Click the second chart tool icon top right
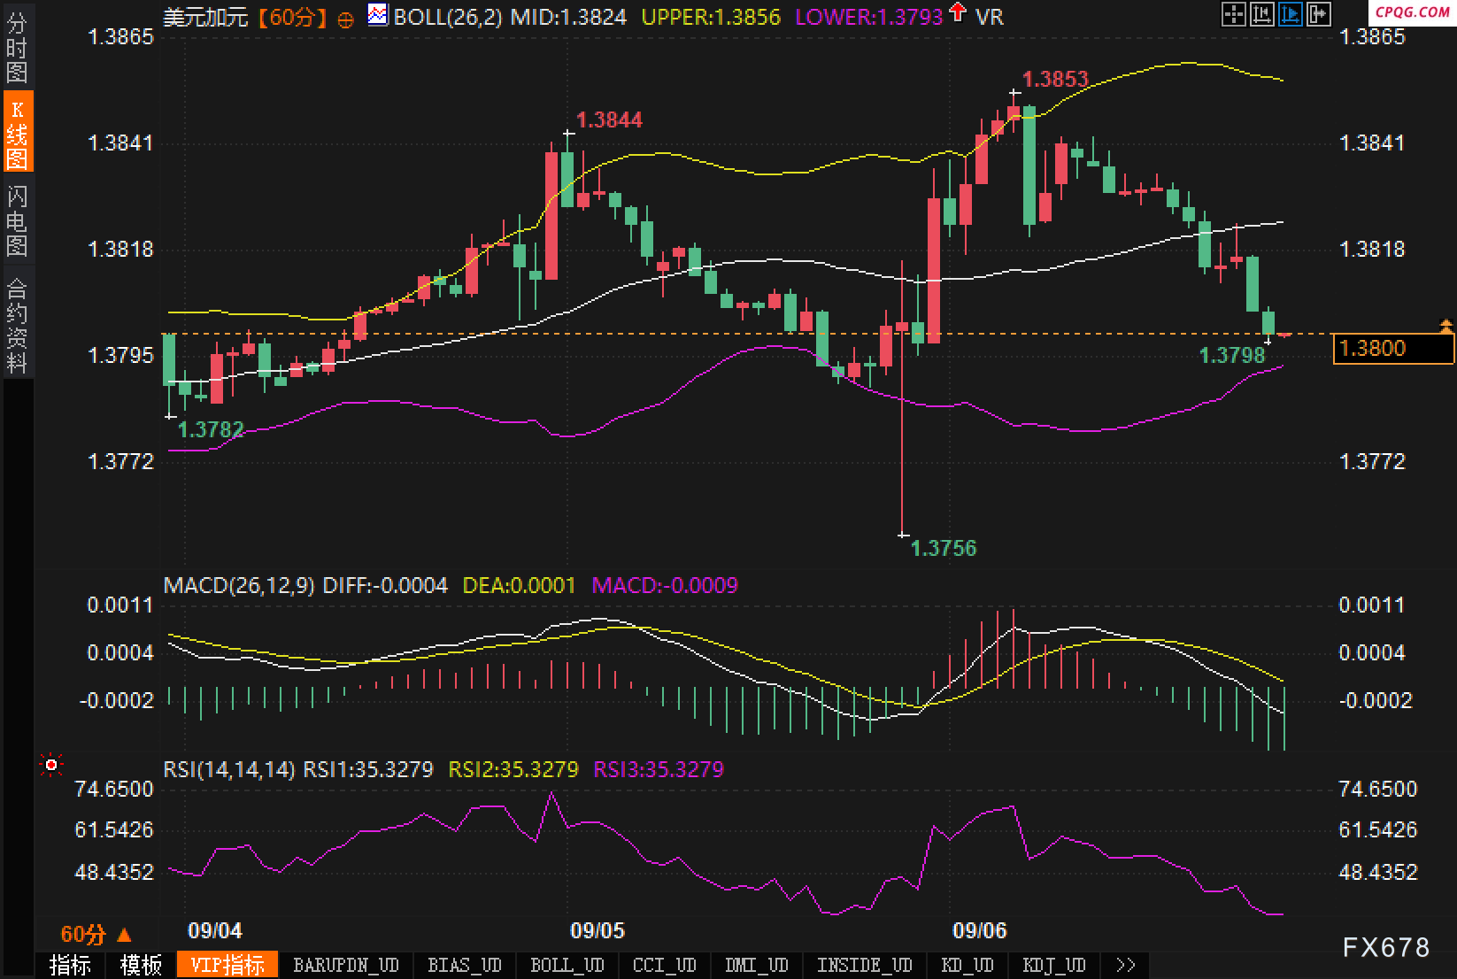Image resolution: width=1457 pixels, height=979 pixels. pos(1261,13)
